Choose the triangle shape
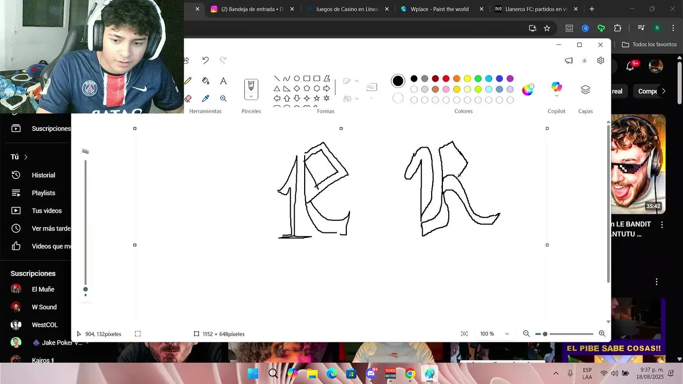683x384 pixels. click(277, 89)
